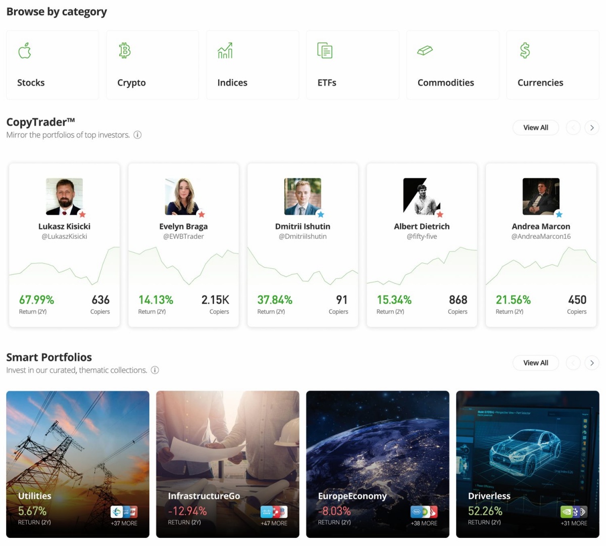This screenshot has height=546, width=606.
Task: Open the Indices chart icon
Action: [x=225, y=51]
